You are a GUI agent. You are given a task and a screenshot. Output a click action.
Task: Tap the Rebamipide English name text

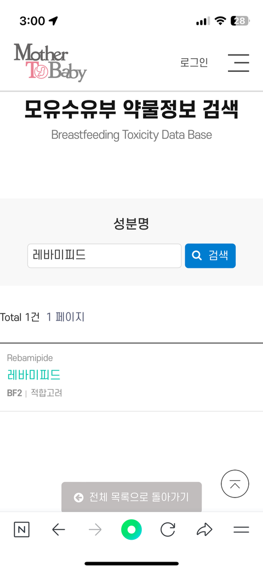[x=30, y=358]
